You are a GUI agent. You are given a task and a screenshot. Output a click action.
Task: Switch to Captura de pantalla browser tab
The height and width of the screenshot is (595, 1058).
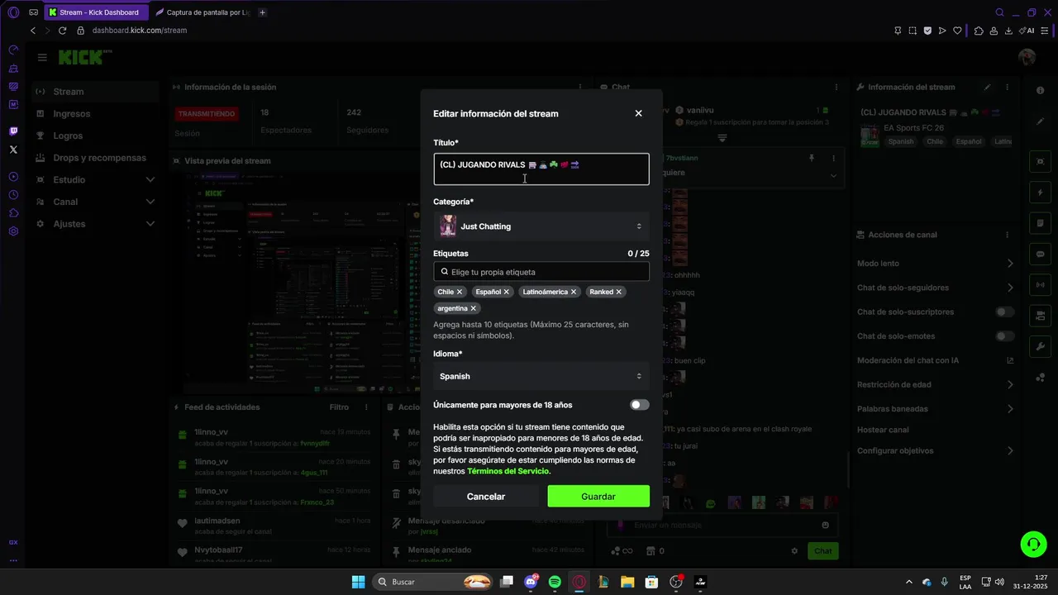(203, 12)
